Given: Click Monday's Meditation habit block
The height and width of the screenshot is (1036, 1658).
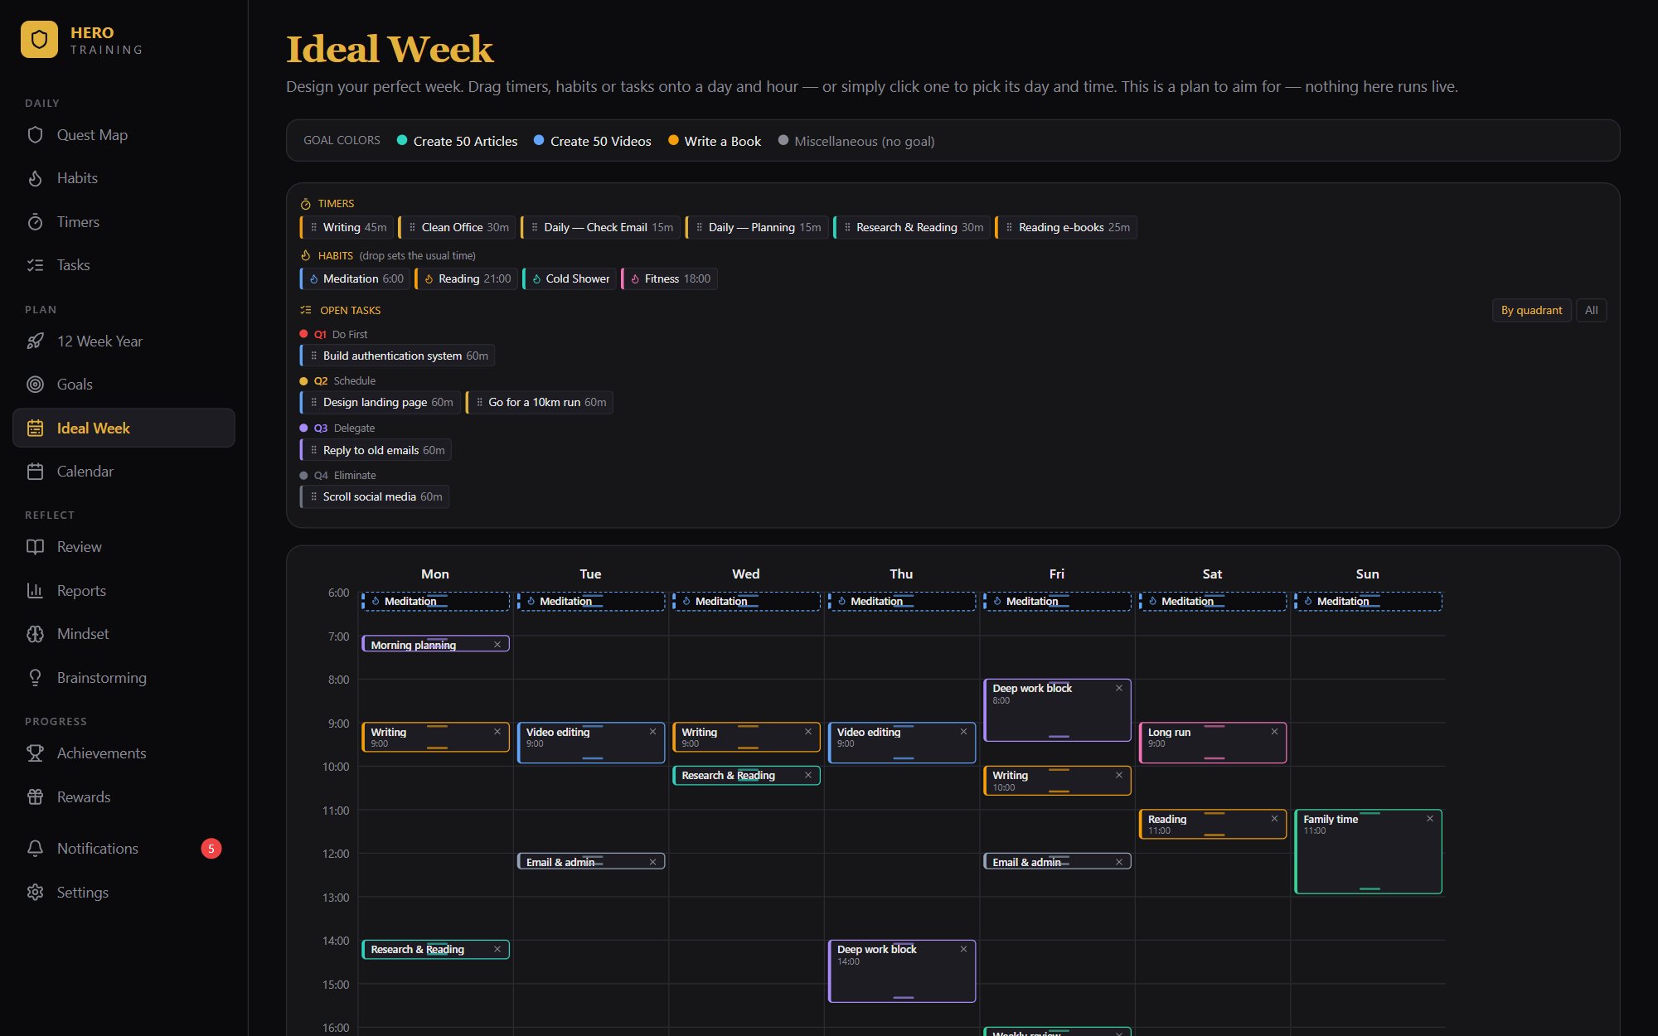Looking at the screenshot, I should coord(435,601).
